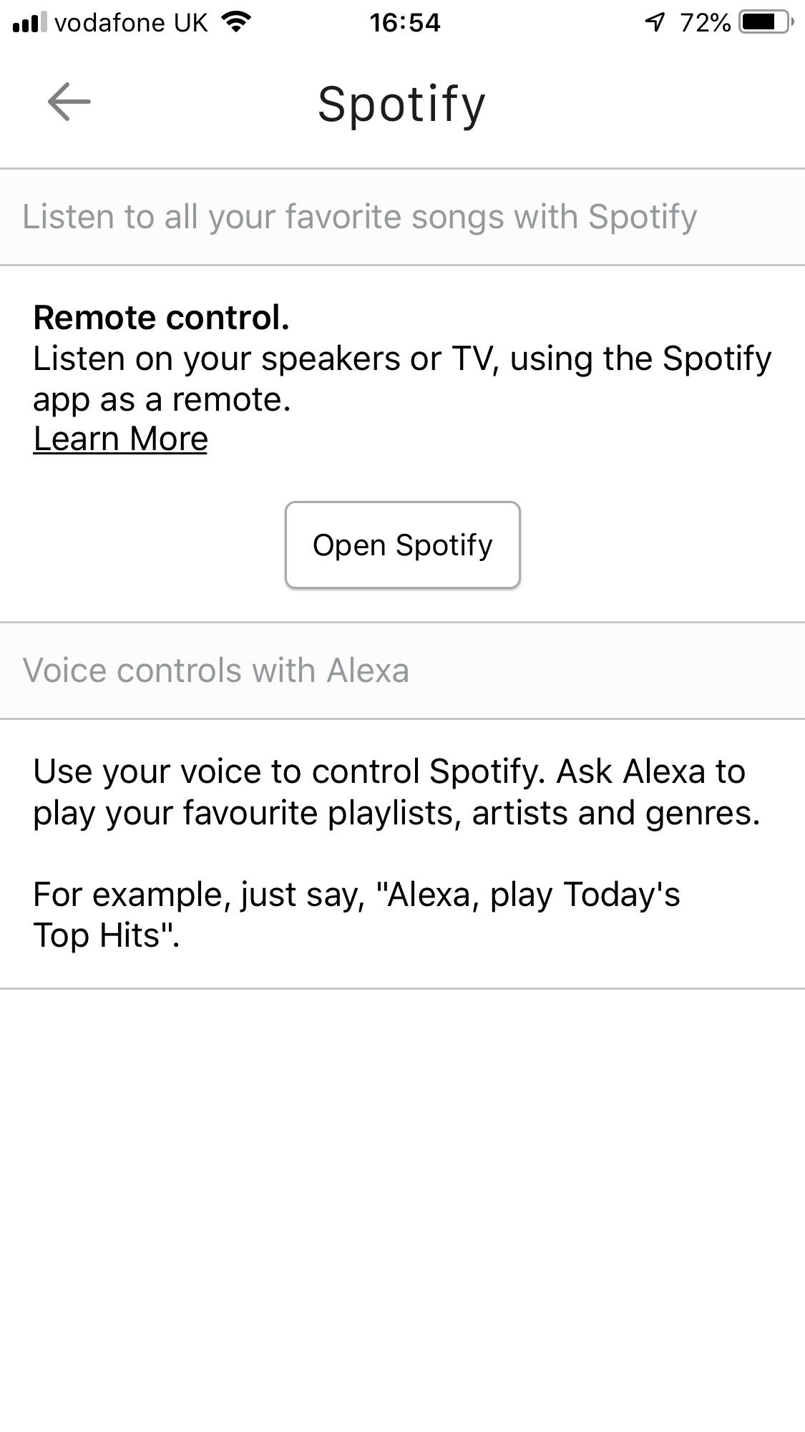This screenshot has width=805, height=1432.
Task: Tap the 'Alexa, play Today's Top Hits' example text
Action: [x=356, y=915]
